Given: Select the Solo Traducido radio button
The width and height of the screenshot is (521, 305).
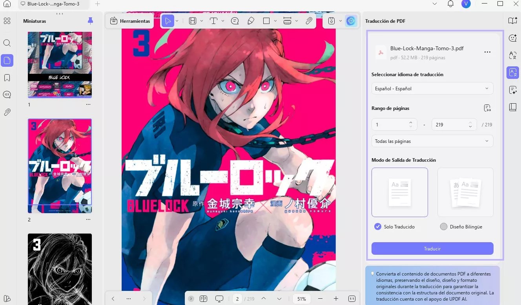Looking at the screenshot, I should point(378,226).
